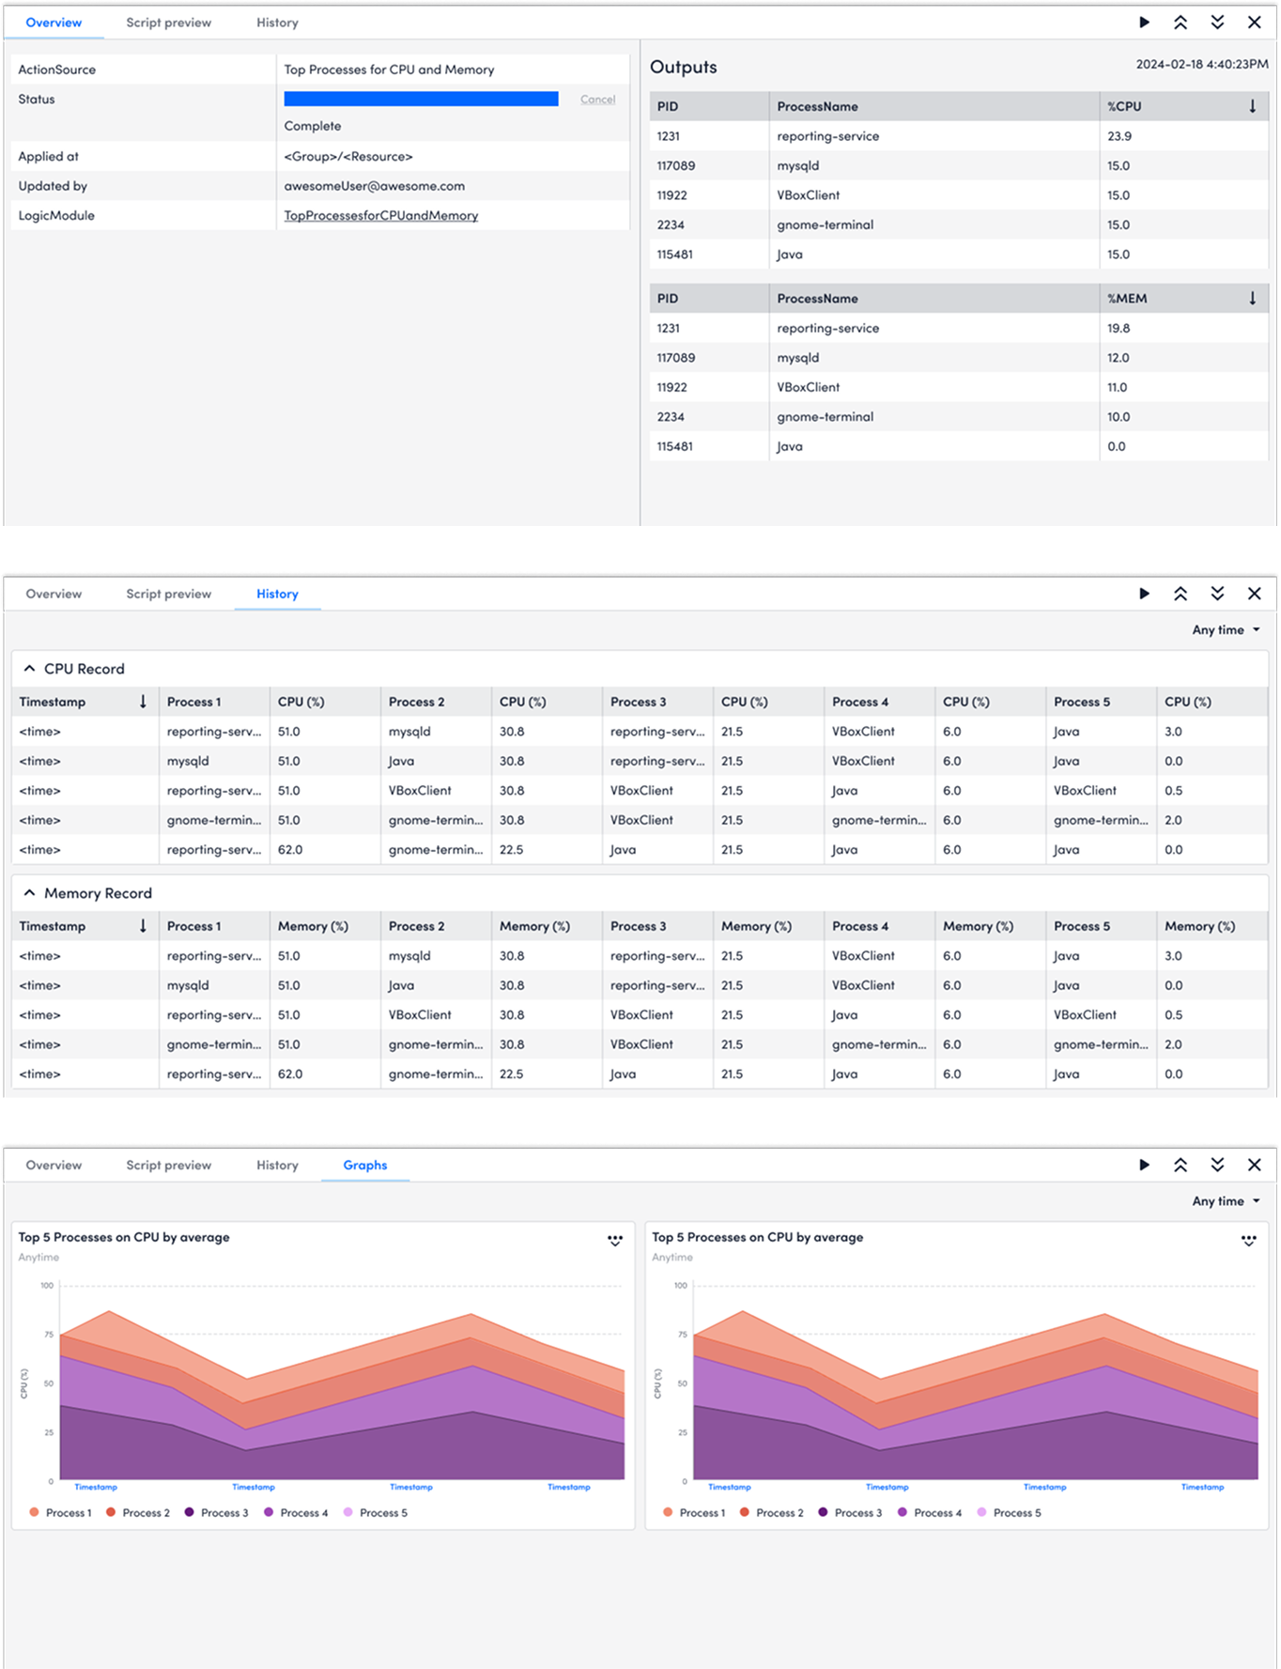The image size is (1281, 1669).
Task: Select the active Graphs tab
Action: pos(364,1165)
